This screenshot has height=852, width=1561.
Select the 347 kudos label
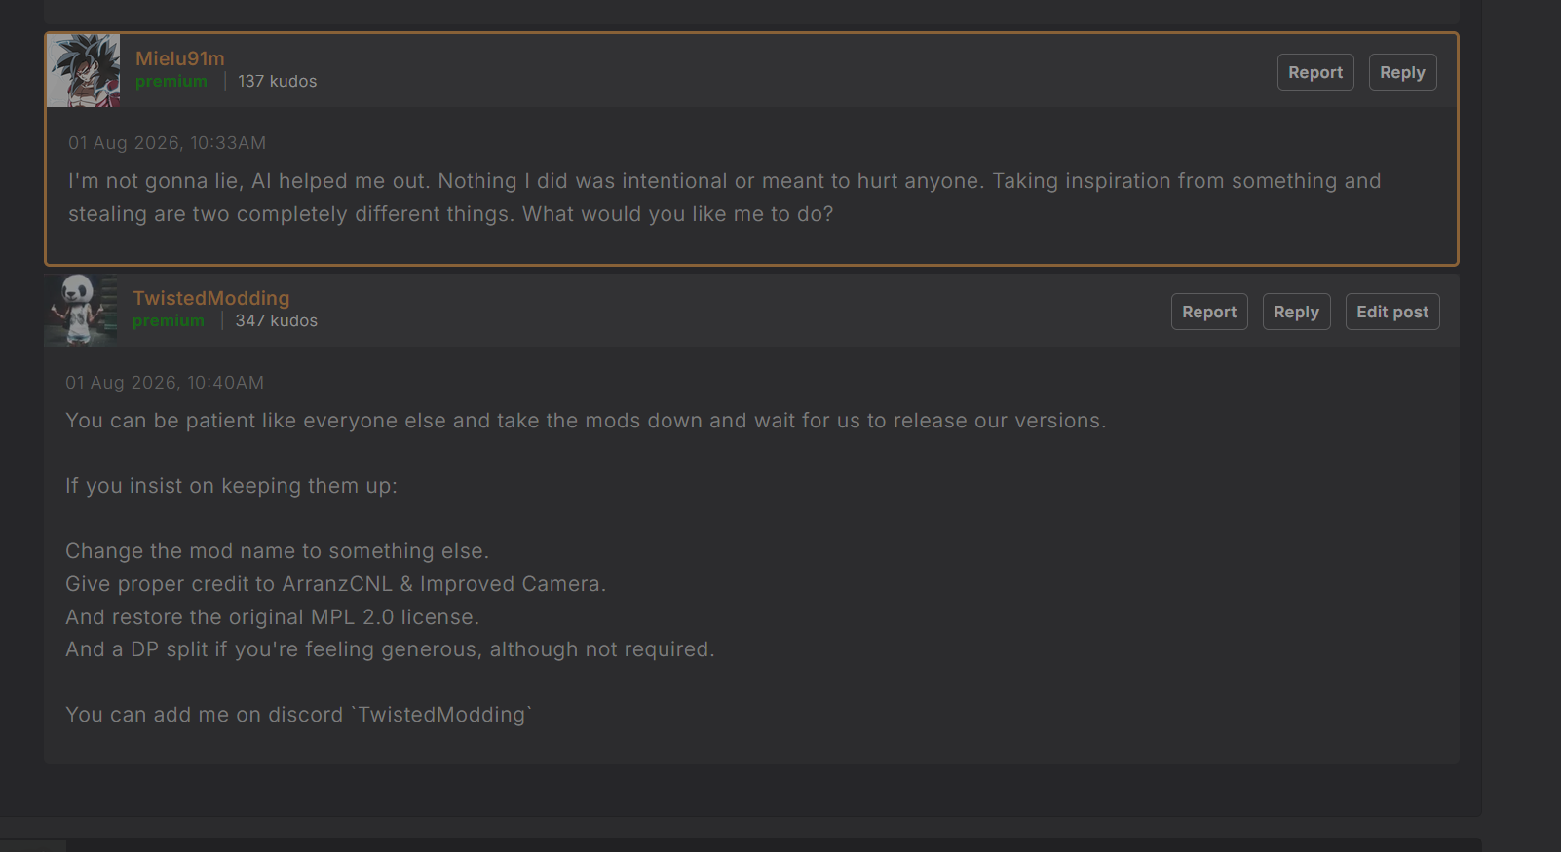[x=277, y=321]
